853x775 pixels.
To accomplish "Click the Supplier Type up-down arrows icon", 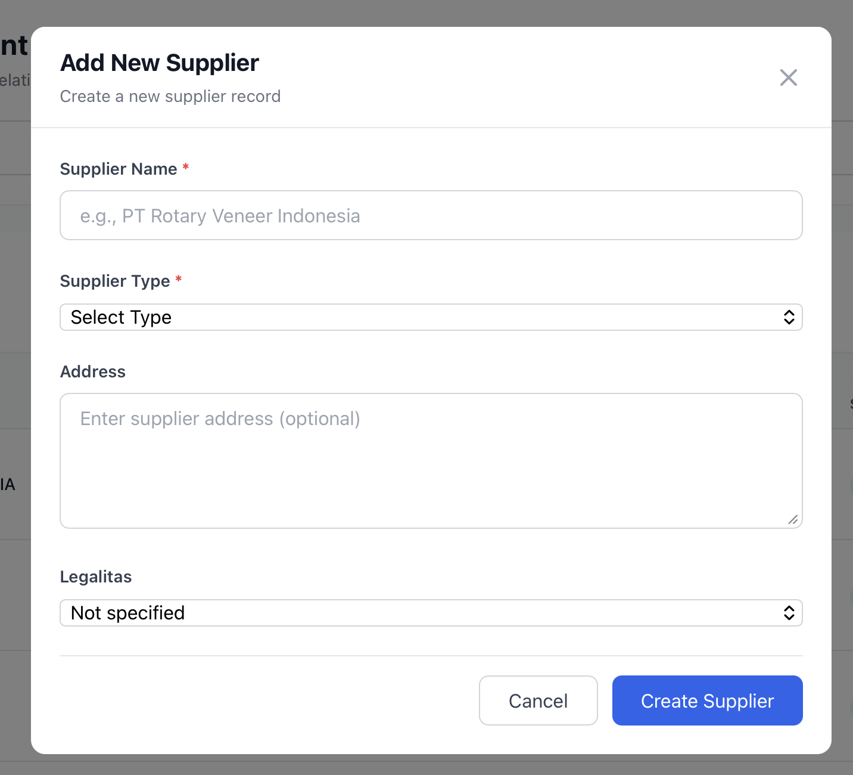I will click(789, 317).
